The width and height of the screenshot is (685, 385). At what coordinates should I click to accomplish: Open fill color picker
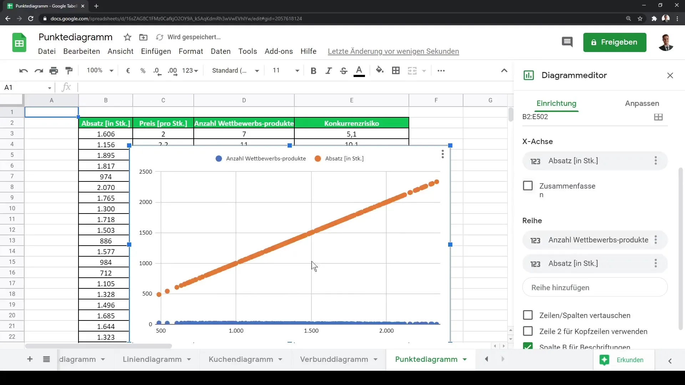click(x=380, y=71)
